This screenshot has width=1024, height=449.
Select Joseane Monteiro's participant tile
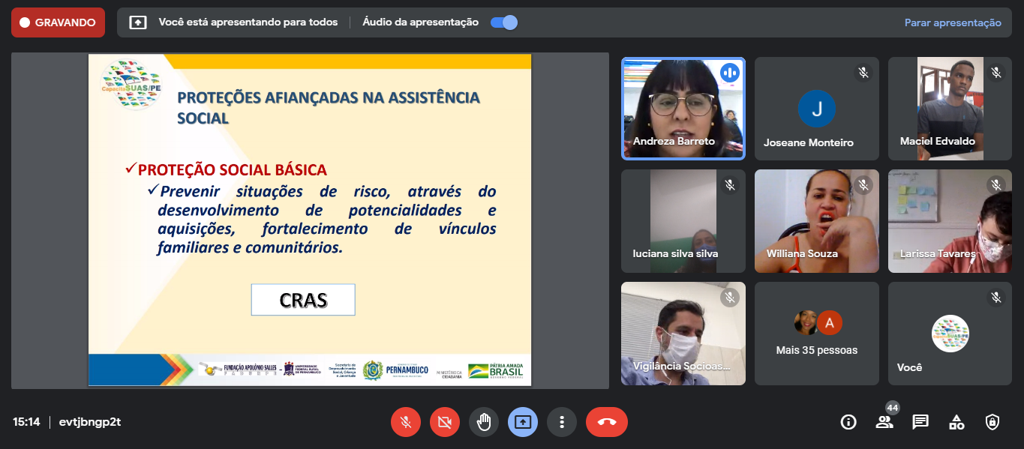click(x=816, y=109)
